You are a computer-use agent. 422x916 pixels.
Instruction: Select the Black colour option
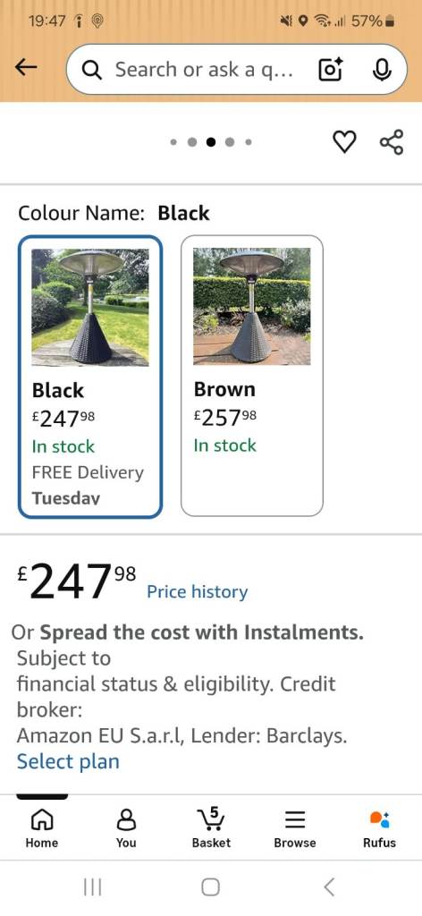click(x=90, y=377)
